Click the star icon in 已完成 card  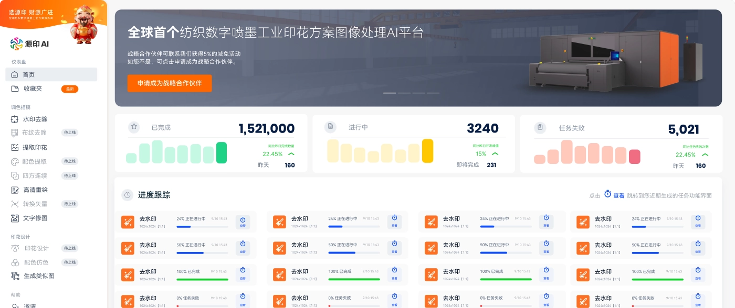pos(134,127)
